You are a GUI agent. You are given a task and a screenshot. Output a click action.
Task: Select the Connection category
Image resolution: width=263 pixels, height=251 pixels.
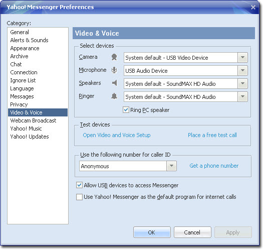click(38, 72)
